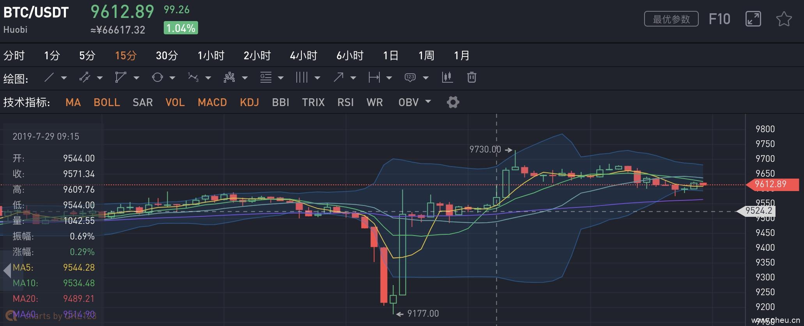Screen dimensions: 804x326
Task: Enable the OBV indicator
Action: (x=409, y=102)
